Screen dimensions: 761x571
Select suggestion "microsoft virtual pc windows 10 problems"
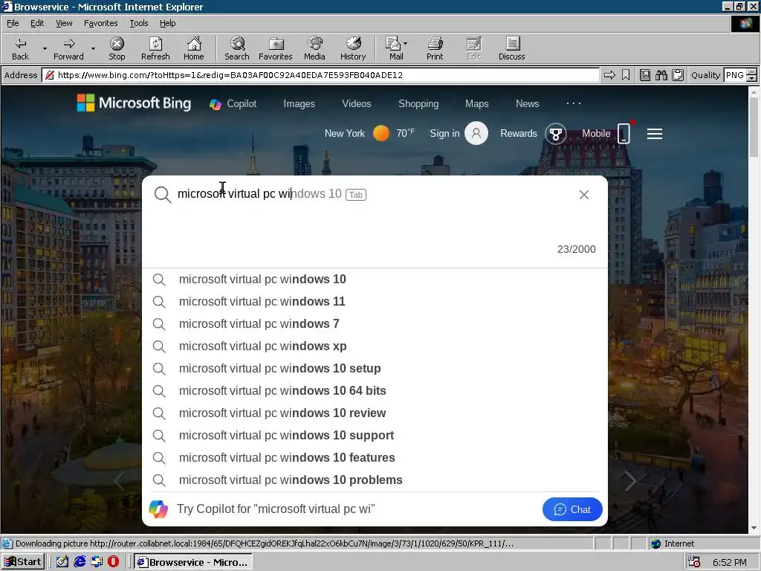pos(375,480)
